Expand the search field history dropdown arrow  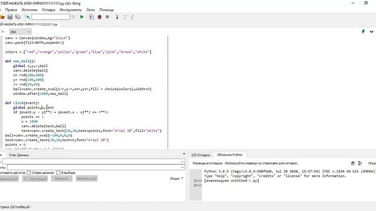click(182, 162)
